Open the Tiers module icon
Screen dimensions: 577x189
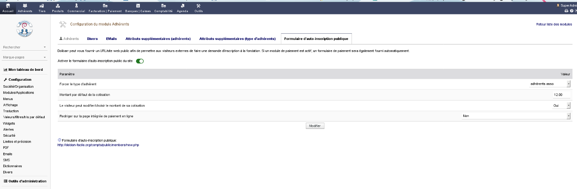(x=42, y=6)
